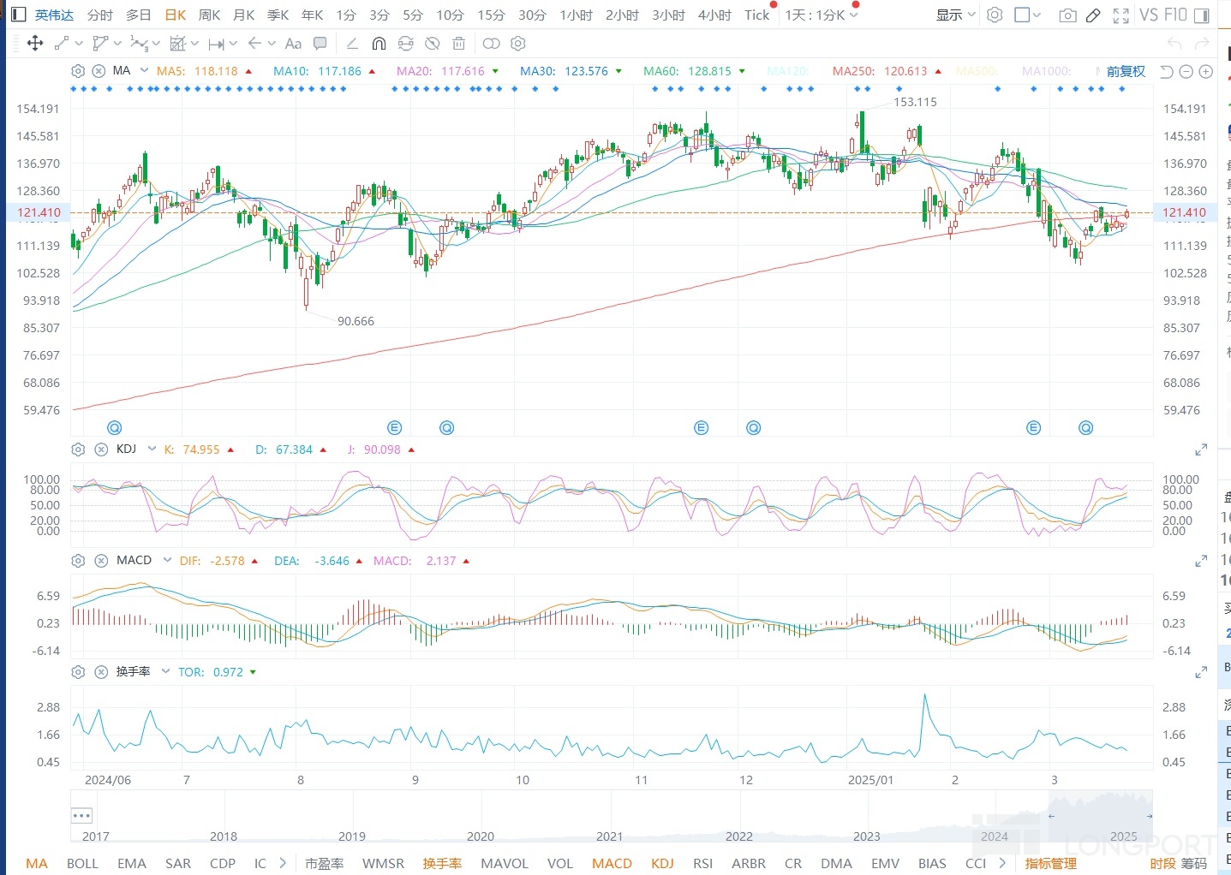Expand the MA indicator dropdown
Image resolution: width=1231 pixels, height=875 pixels.
(144, 71)
